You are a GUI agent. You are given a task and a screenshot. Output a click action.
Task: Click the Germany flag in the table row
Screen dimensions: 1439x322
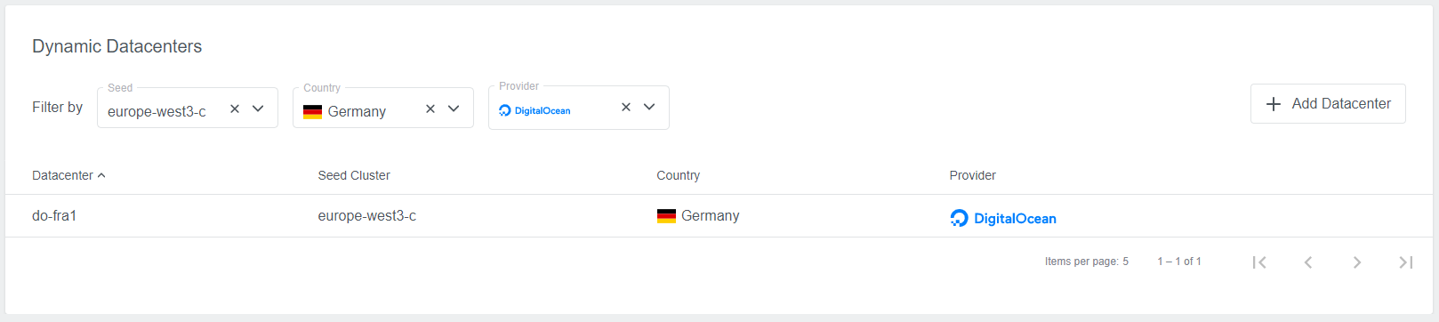coord(666,216)
